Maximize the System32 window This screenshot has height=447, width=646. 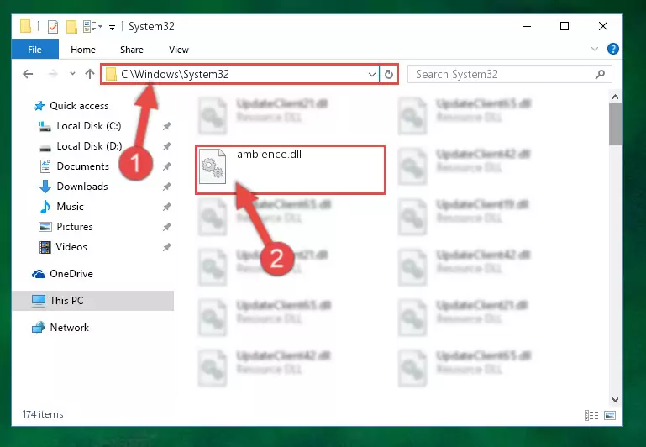(x=565, y=26)
